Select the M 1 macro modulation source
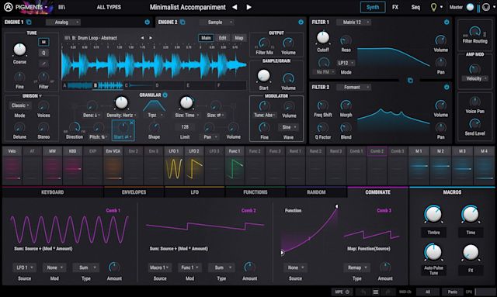This screenshot has height=297, width=497. pos(419,165)
